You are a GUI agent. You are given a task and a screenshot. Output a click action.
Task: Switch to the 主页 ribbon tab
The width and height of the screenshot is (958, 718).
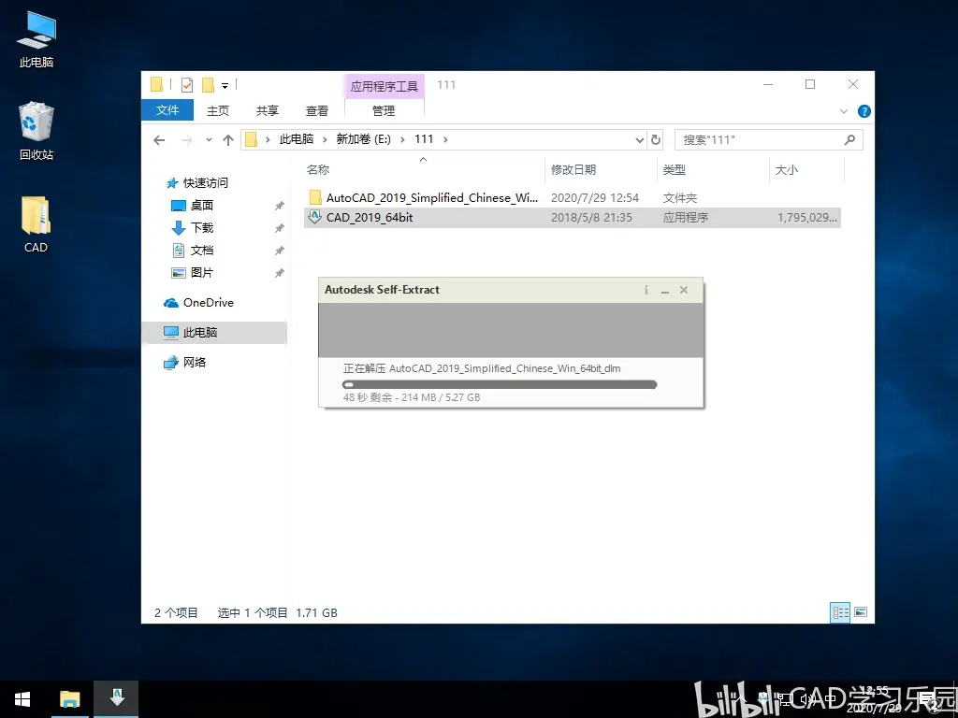tap(217, 110)
